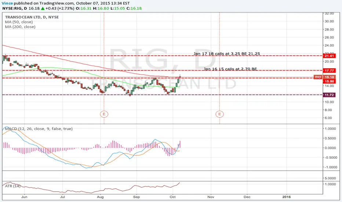Click the +0.43 (+2.73%) change value

60,8
